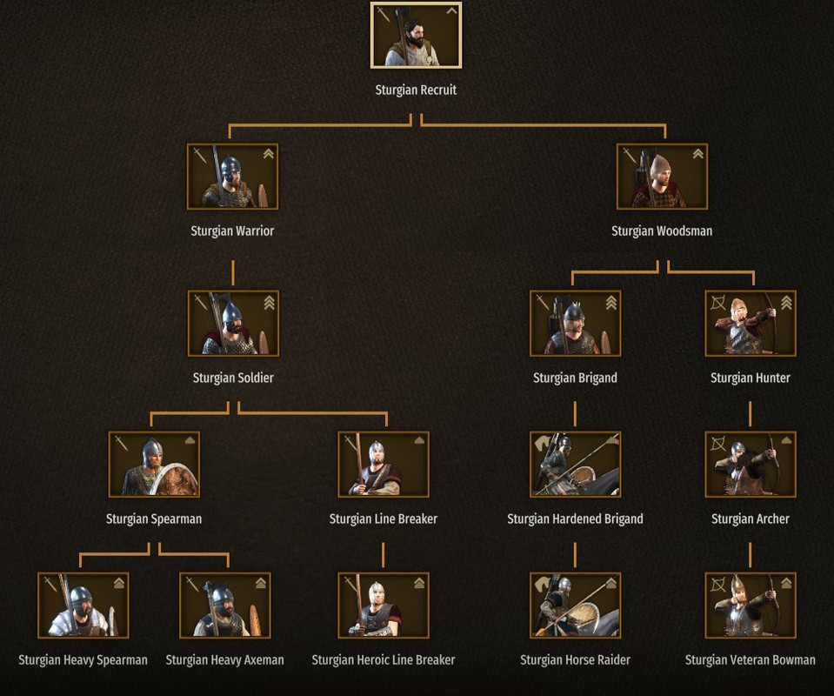Click the bow icon on Sturgian Hunter card
The height and width of the screenshot is (696, 834).
(718, 304)
